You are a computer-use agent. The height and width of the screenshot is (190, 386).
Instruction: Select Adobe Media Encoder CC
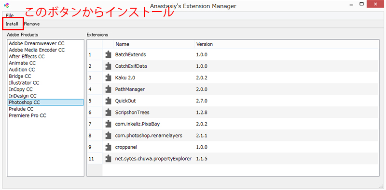pos(37,50)
